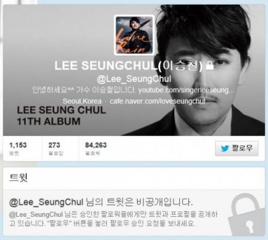Screen dimensions: 268x240
Task: Click the Seoul,Korea location text
Action: tap(82, 101)
